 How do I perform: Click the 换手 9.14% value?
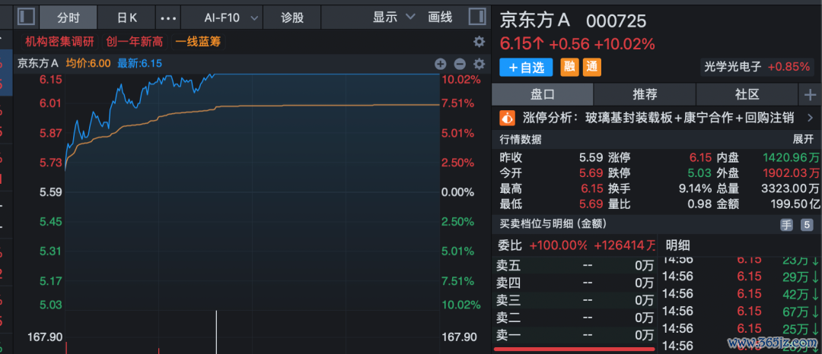[x=694, y=188]
